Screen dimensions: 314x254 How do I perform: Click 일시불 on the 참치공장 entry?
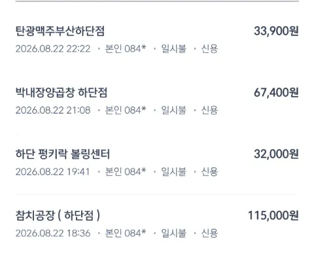click(x=174, y=233)
